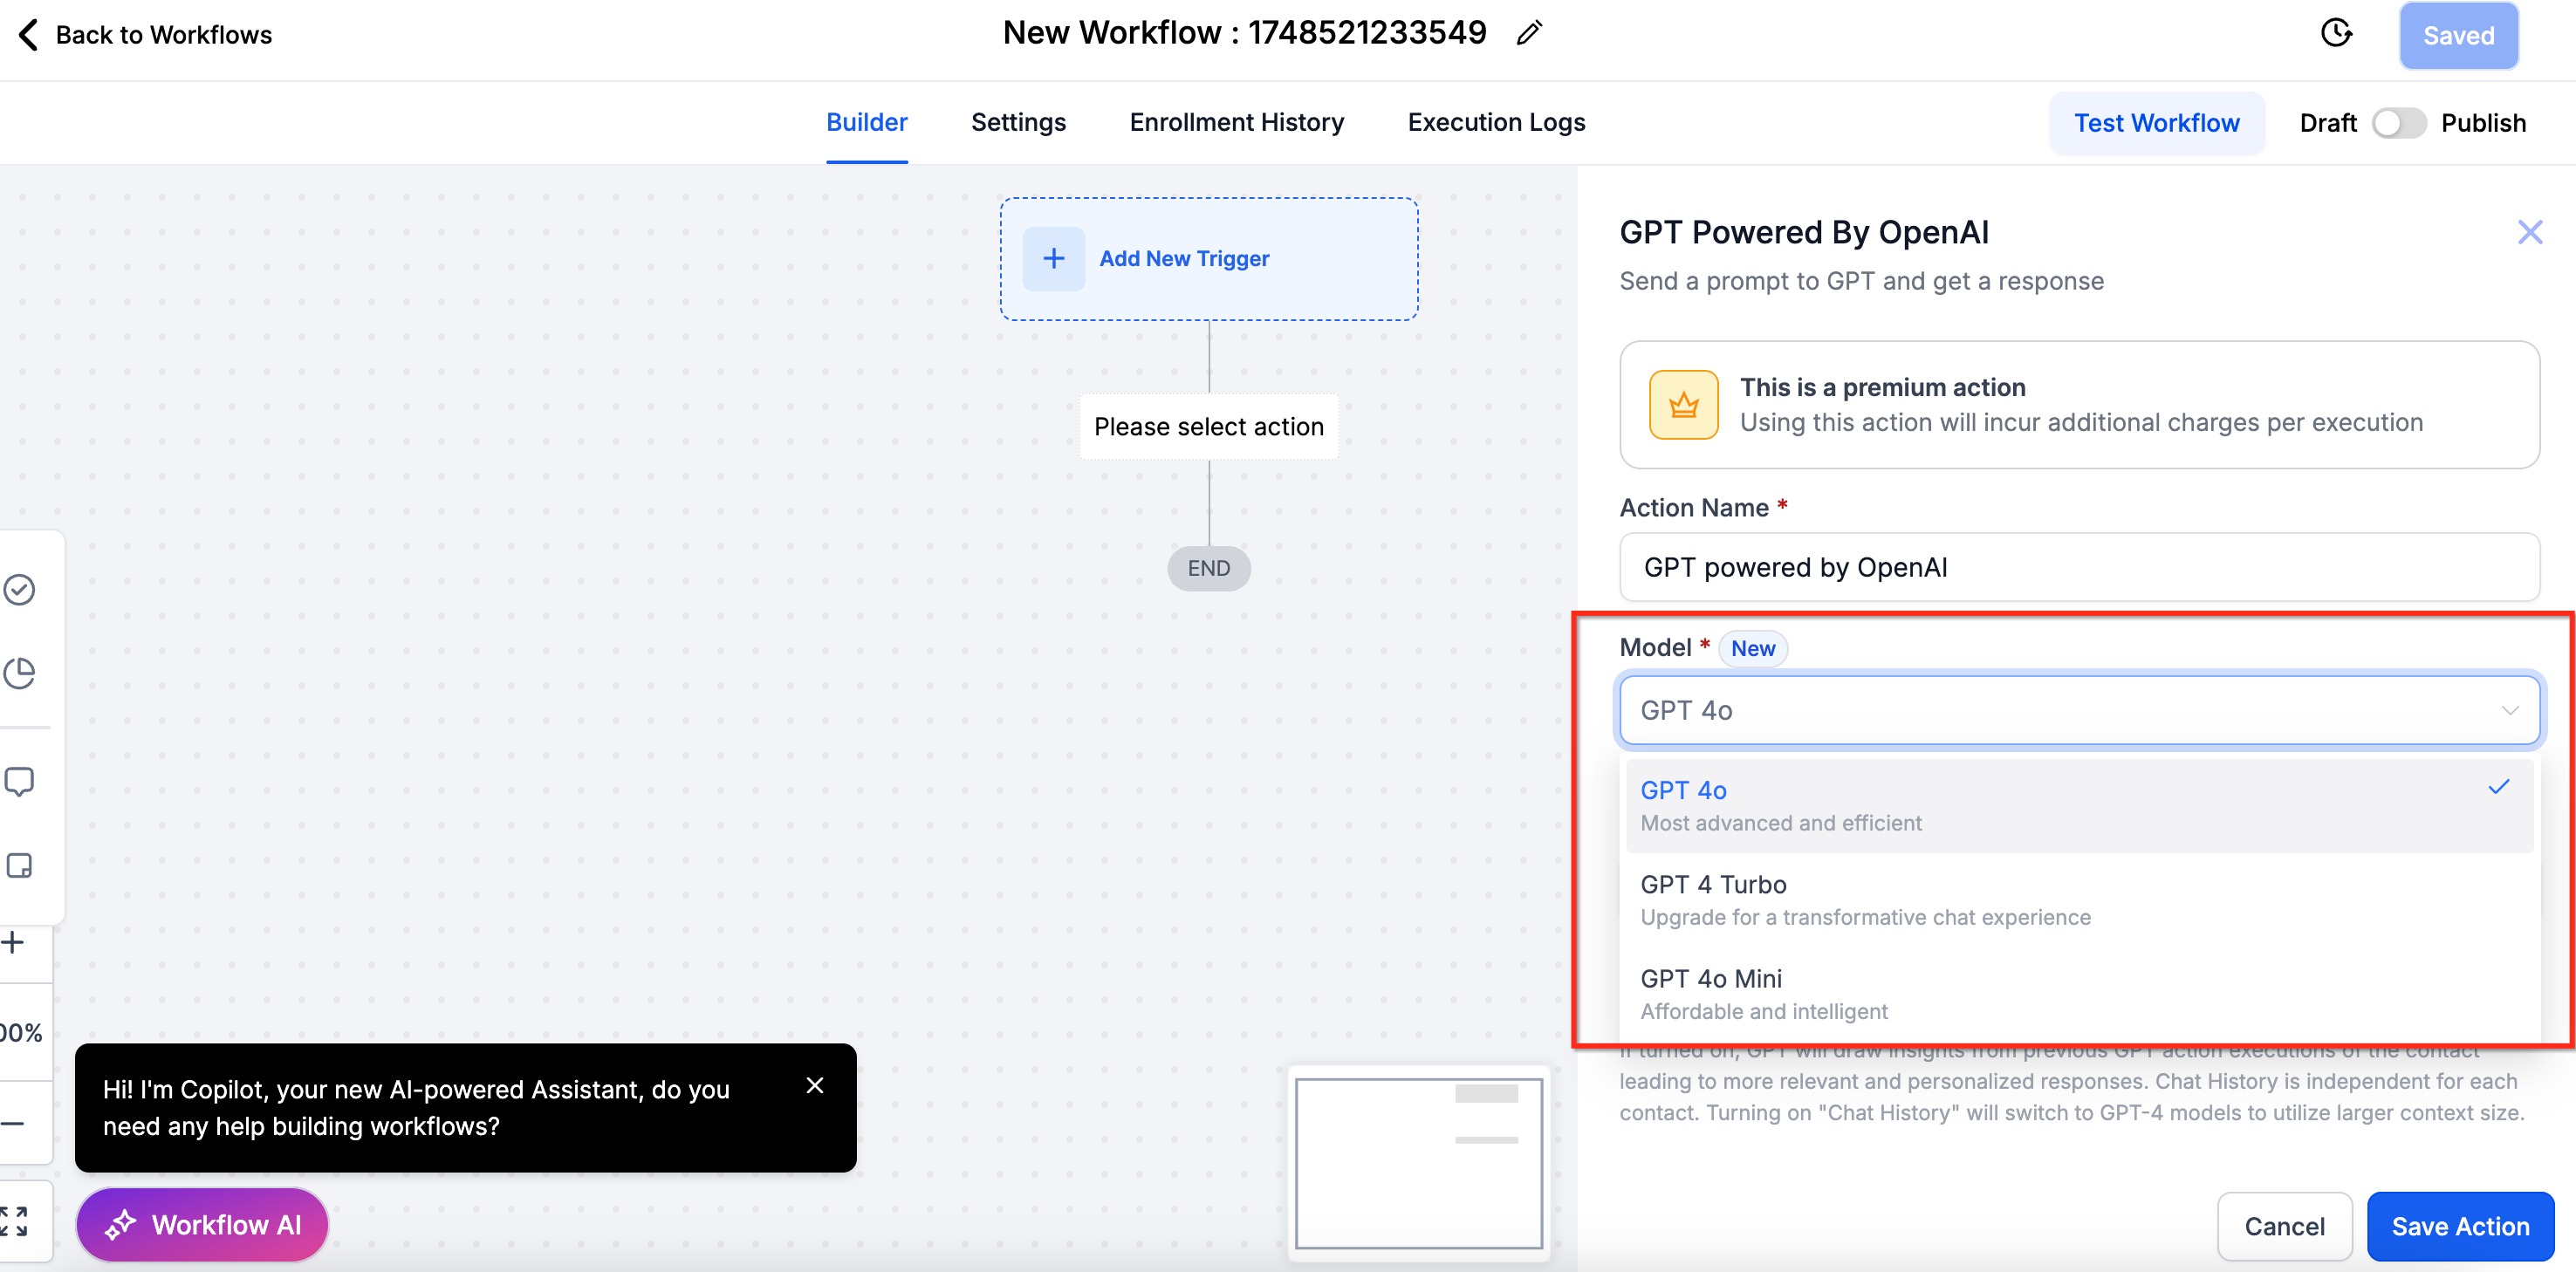
Task: Click the Test Workflow button
Action: click(2156, 123)
